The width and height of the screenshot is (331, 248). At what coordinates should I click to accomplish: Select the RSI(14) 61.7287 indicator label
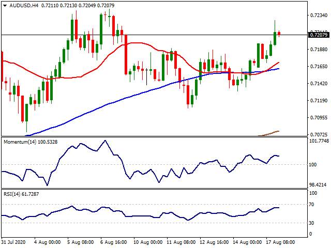point(21,194)
